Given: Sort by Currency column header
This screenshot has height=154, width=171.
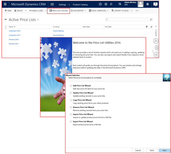Looking at the screenshot, I should 56,27.
